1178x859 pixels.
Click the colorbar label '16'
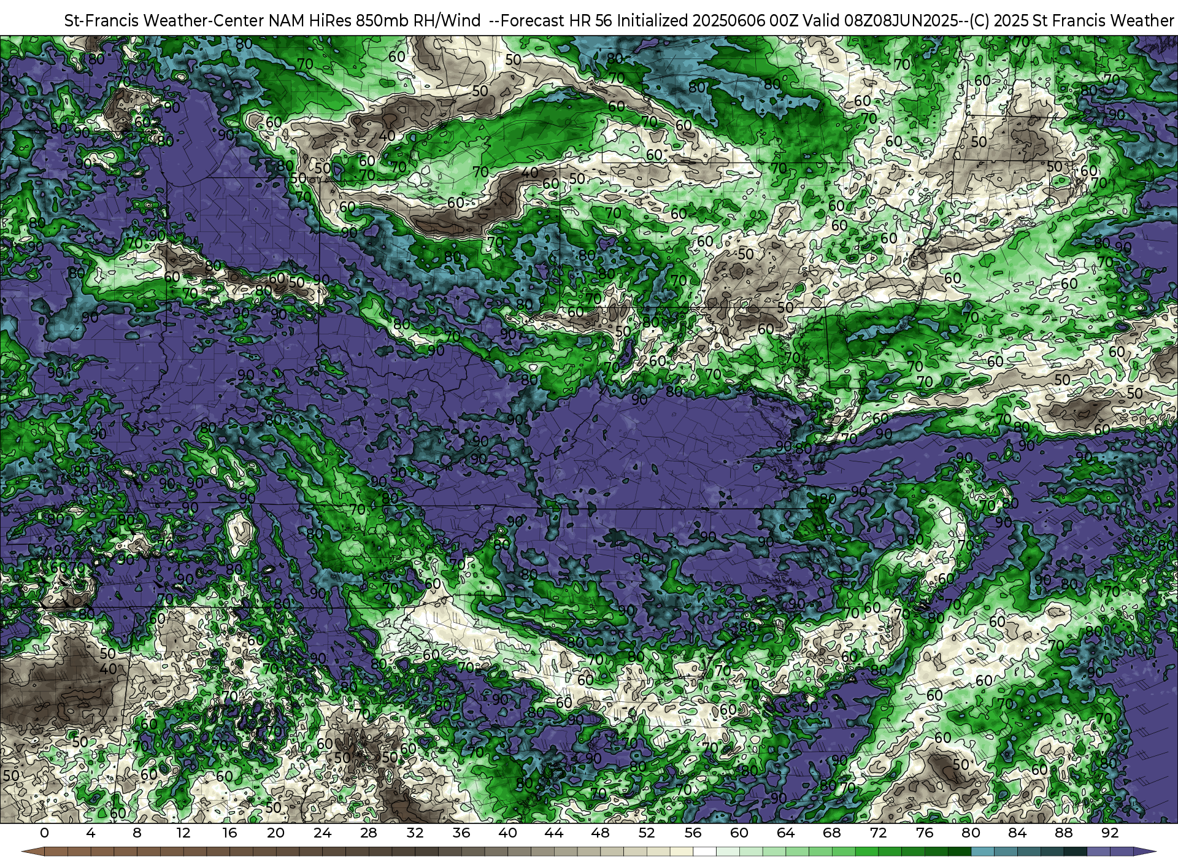[229, 833]
